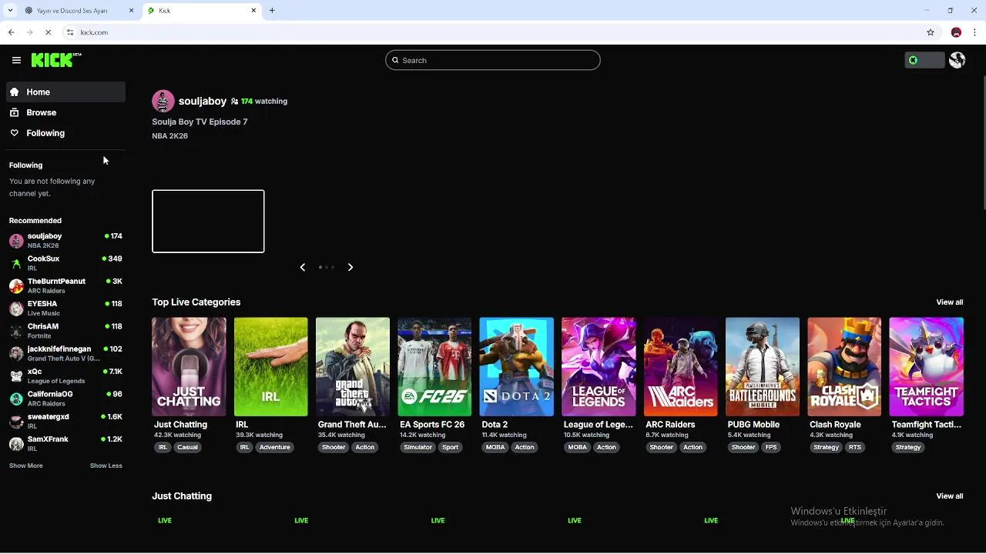
Task: Click the browser back arrow
Action: pyautogui.click(x=11, y=32)
